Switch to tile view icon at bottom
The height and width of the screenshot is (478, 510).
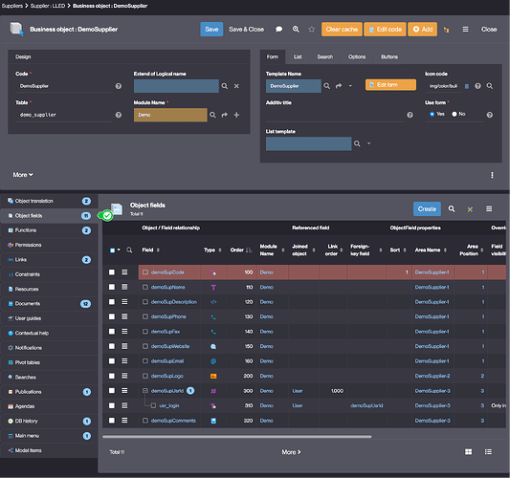pos(468,452)
